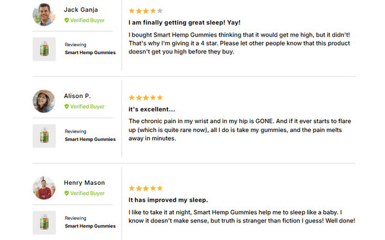Click product bottle thumbnail in Alison P.'s review
Image resolution: width=385 pixels, height=240 pixels.
pyautogui.click(x=44, y=136)
